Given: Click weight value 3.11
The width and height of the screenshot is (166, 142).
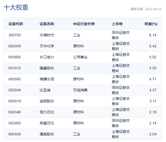Looking at the screenshot, I should pyautogui.click(x=153, y=101).
